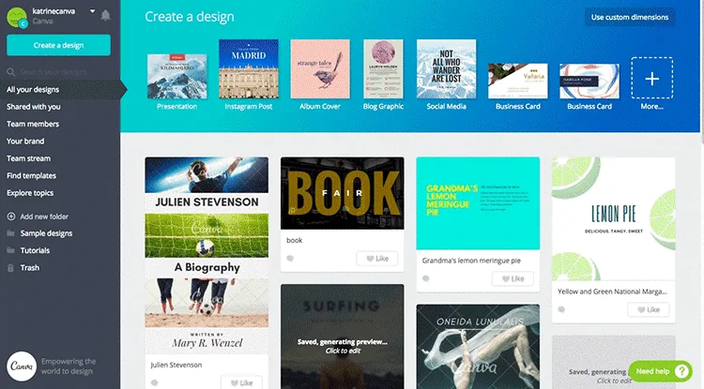Click Grandma's lemon meringue pie title

coord(471,261)
